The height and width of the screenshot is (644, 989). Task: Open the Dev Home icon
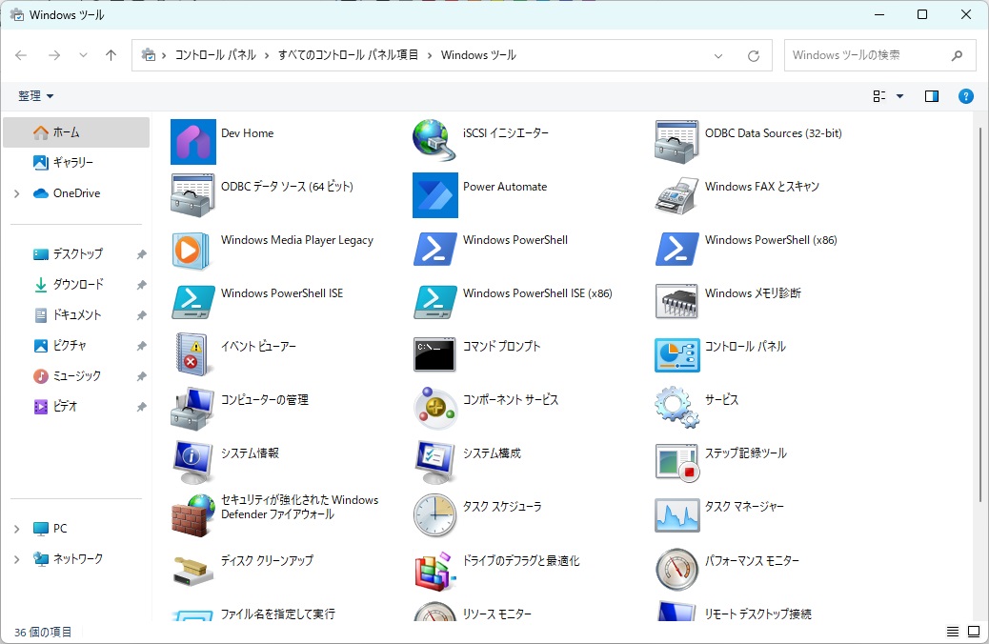193,142
